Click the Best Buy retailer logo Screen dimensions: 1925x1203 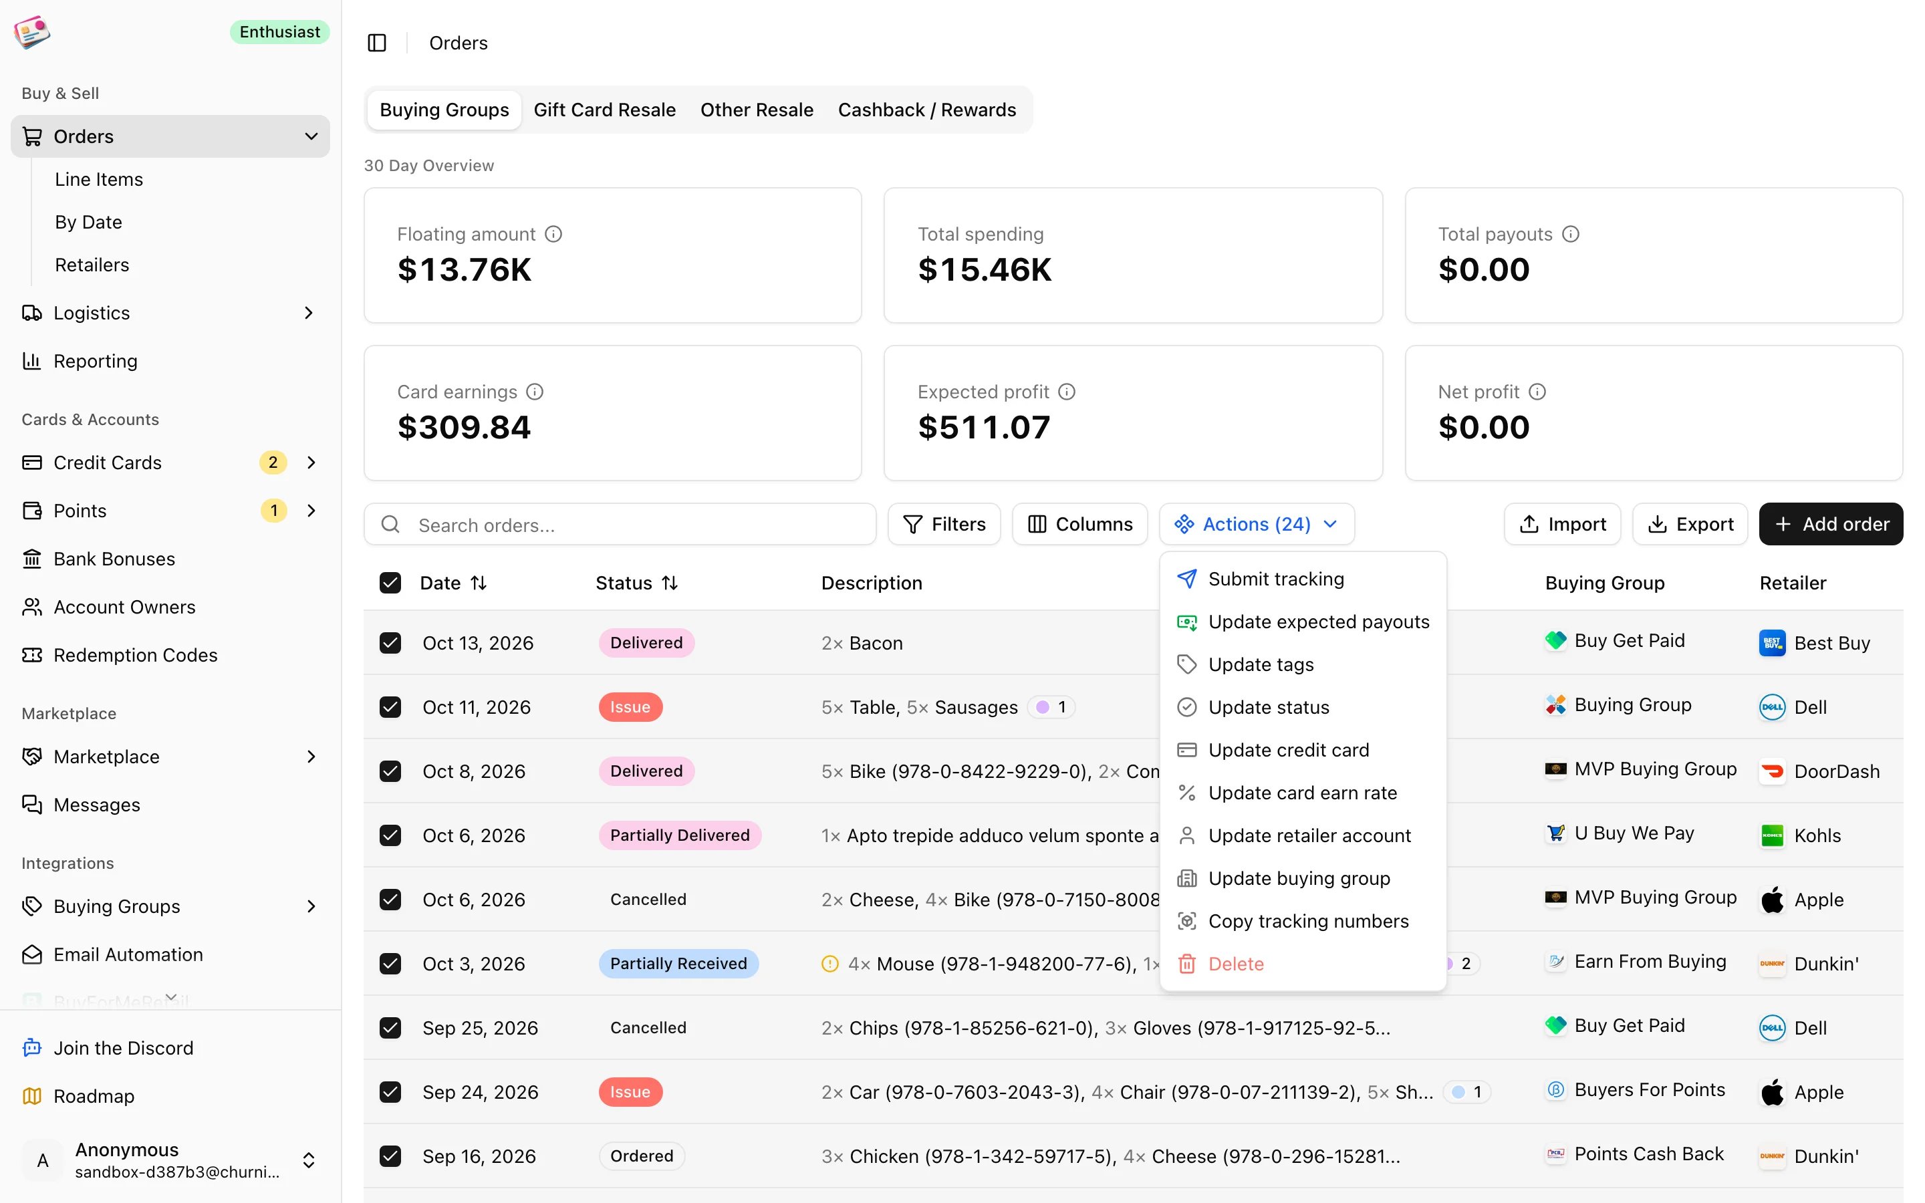(1773, 643)
